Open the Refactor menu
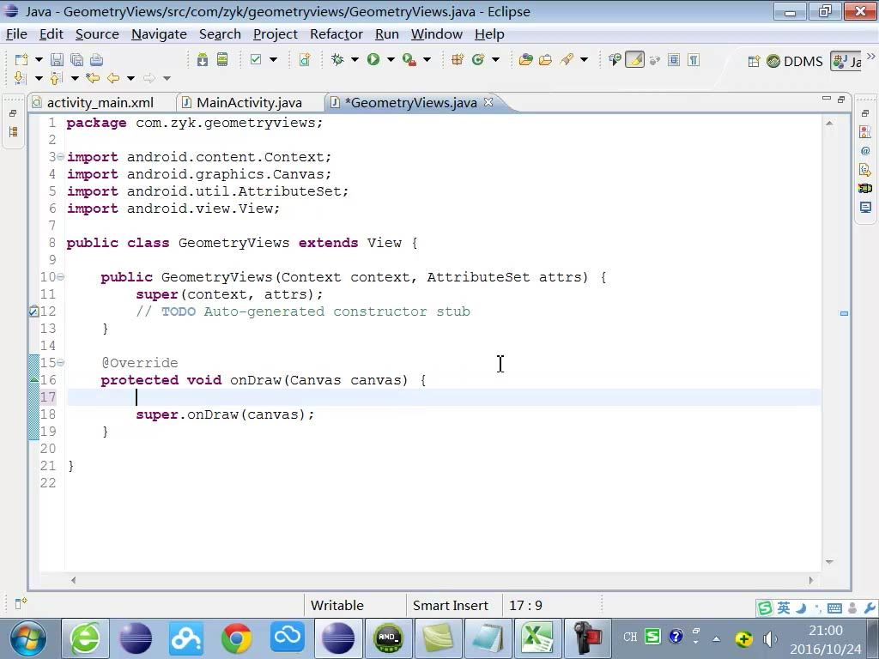Image resolution: width=879 pixels, height=659 pixels. (336, 34)
